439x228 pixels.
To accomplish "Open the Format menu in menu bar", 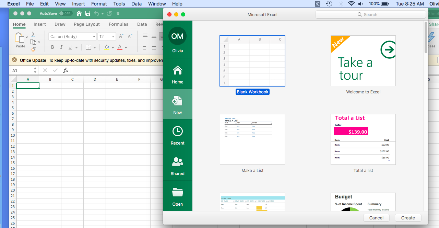I will tap(99, 4).
